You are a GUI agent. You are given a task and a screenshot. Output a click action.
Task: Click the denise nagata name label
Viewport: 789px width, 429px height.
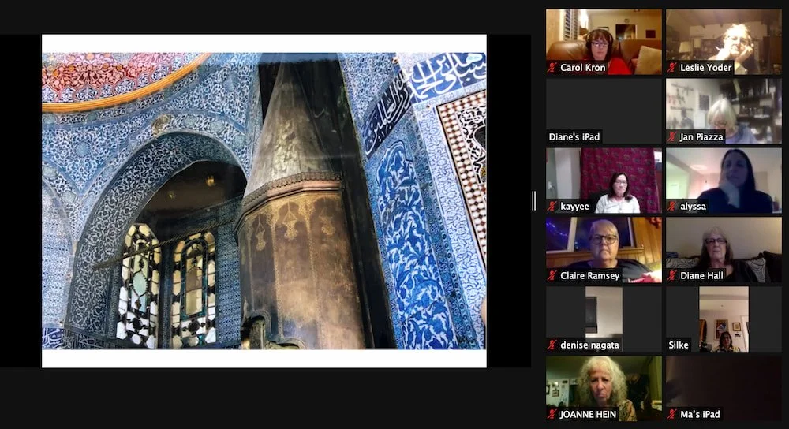coord(589,345)
